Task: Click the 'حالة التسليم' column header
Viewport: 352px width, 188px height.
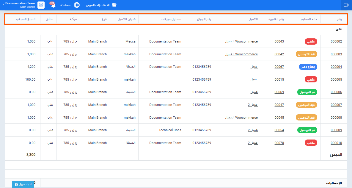Action: tap(309, 19)
